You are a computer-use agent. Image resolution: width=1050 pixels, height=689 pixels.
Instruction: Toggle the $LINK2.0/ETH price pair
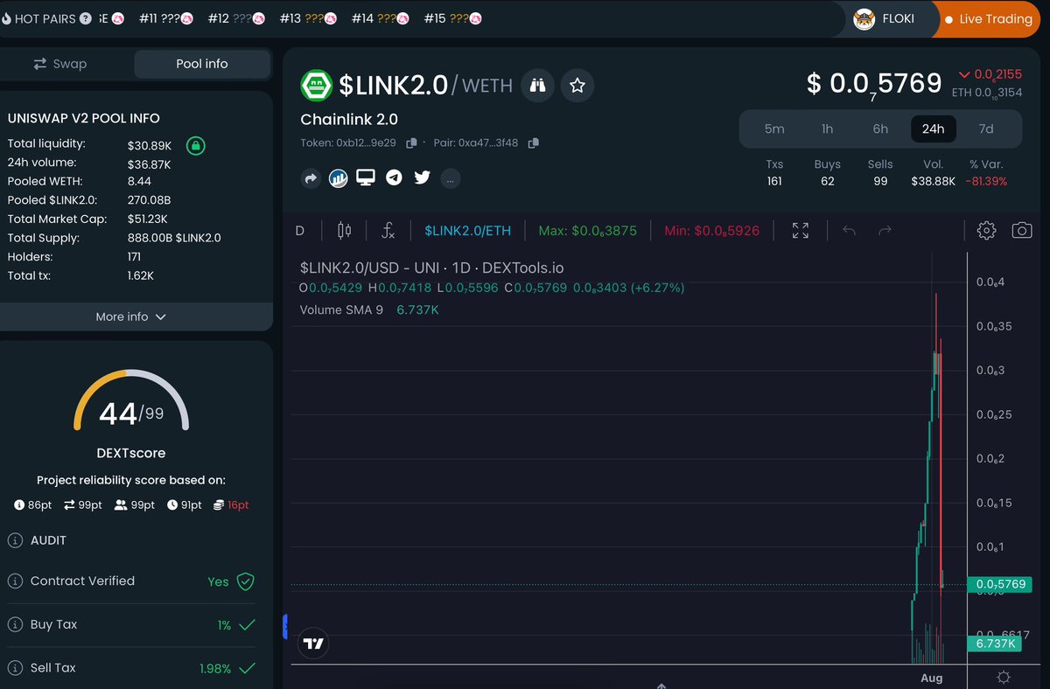point(467,231)
